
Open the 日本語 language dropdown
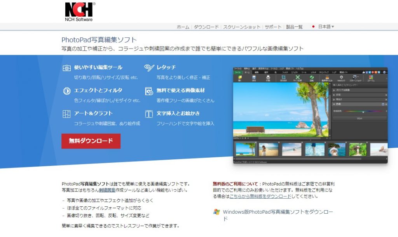(326, 26)
